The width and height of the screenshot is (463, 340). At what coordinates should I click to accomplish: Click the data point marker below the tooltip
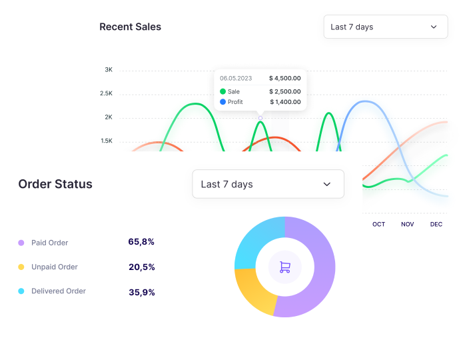pos(260,118)
